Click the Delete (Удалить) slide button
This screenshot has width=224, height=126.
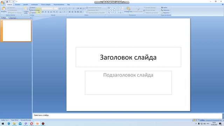pos(33,13)
